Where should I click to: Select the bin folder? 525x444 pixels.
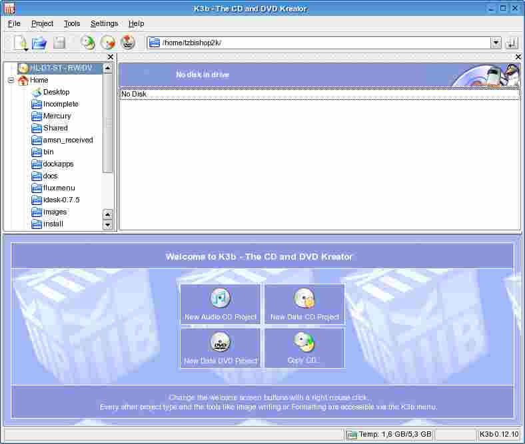click(43, 152)
